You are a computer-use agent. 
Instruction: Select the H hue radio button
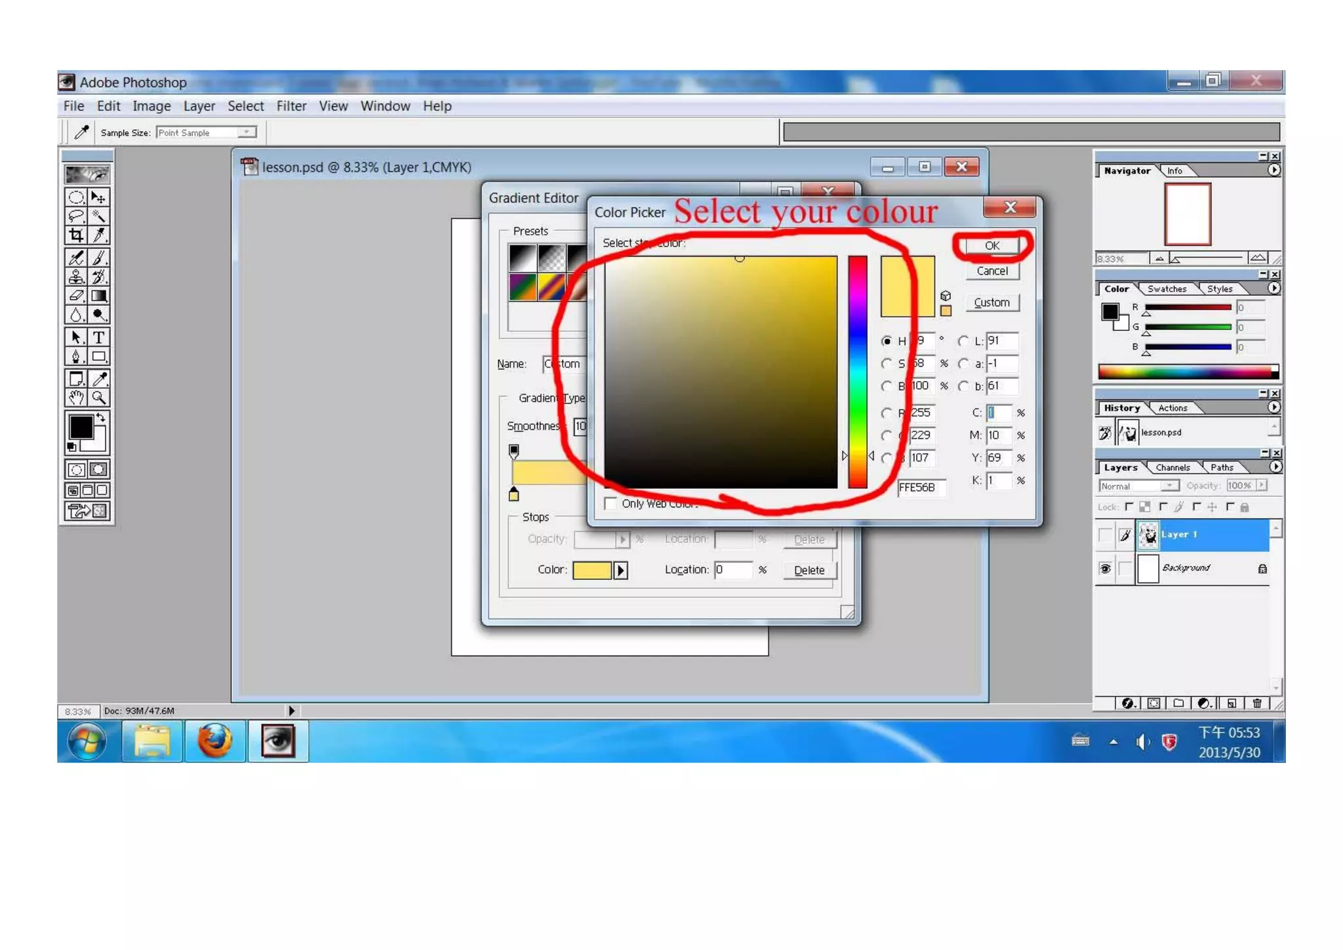887,341
